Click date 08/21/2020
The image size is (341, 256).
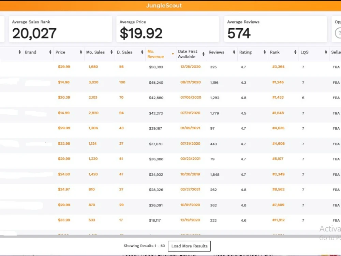click(x=191, y=82)
